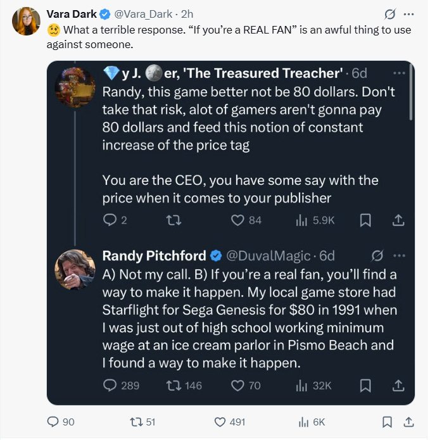This screenshot has height=440, width=430.
Task: Share Vara Dark's post via upload icon
Action: 408,422
